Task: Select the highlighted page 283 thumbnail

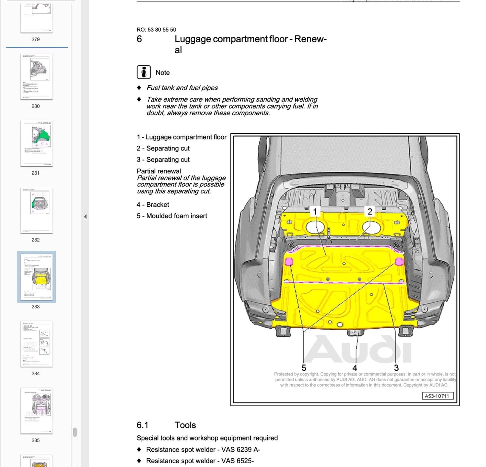Action: (37, 277)
